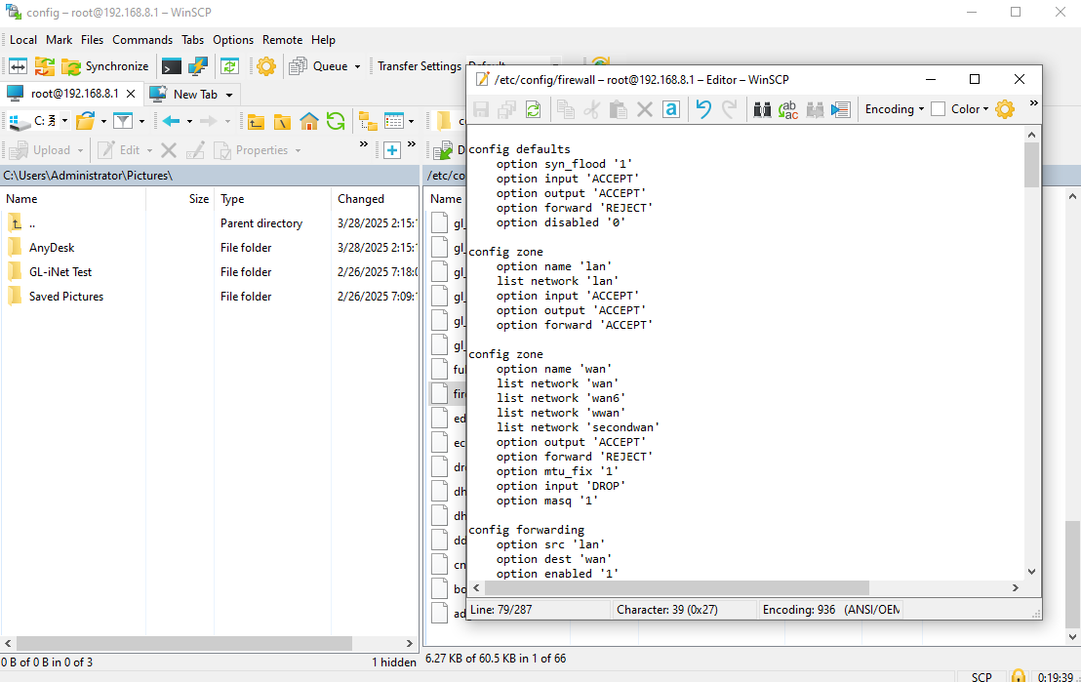
Task: Open the Tabs menu
Action: point(193,40)
